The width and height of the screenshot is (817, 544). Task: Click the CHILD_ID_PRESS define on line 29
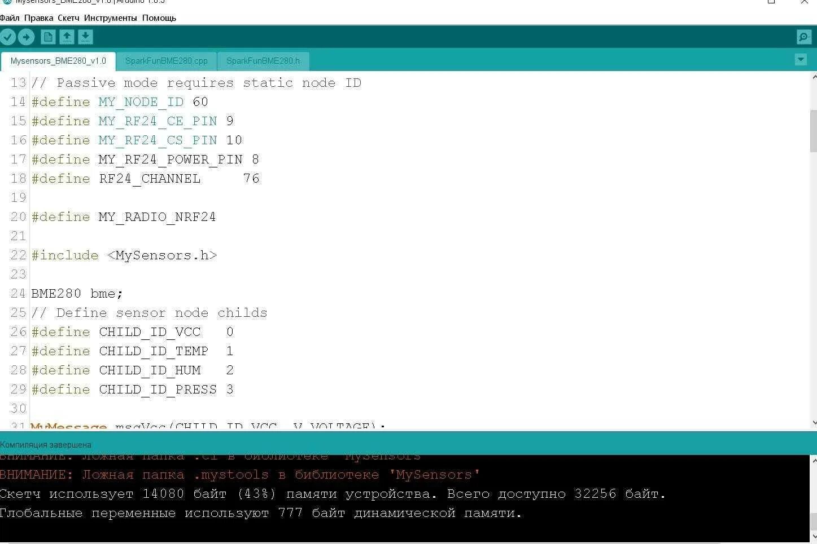coord(158,390)
